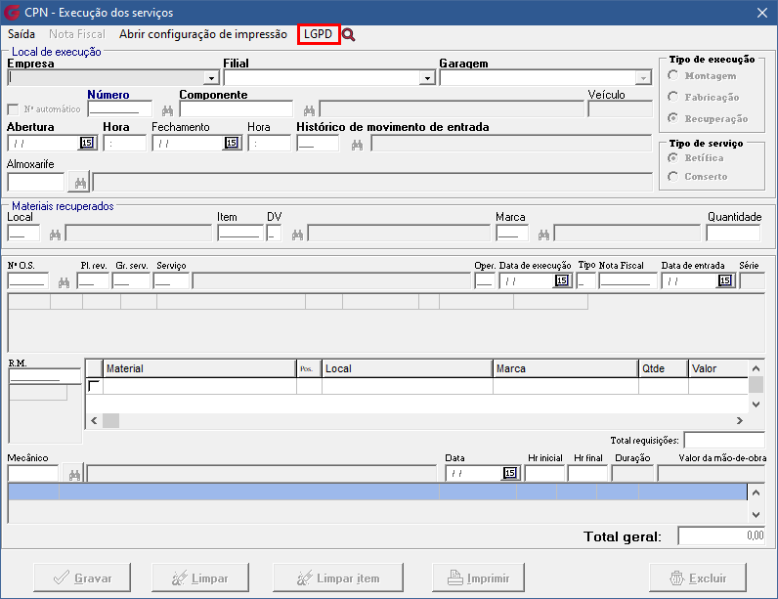Select Fabricação execution type
The image size is (778, 599).
click(x=672, y=97)
